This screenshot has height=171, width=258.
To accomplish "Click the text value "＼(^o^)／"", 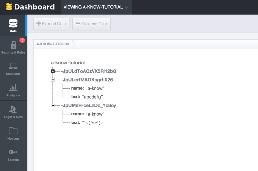I will tap(93, 123).
